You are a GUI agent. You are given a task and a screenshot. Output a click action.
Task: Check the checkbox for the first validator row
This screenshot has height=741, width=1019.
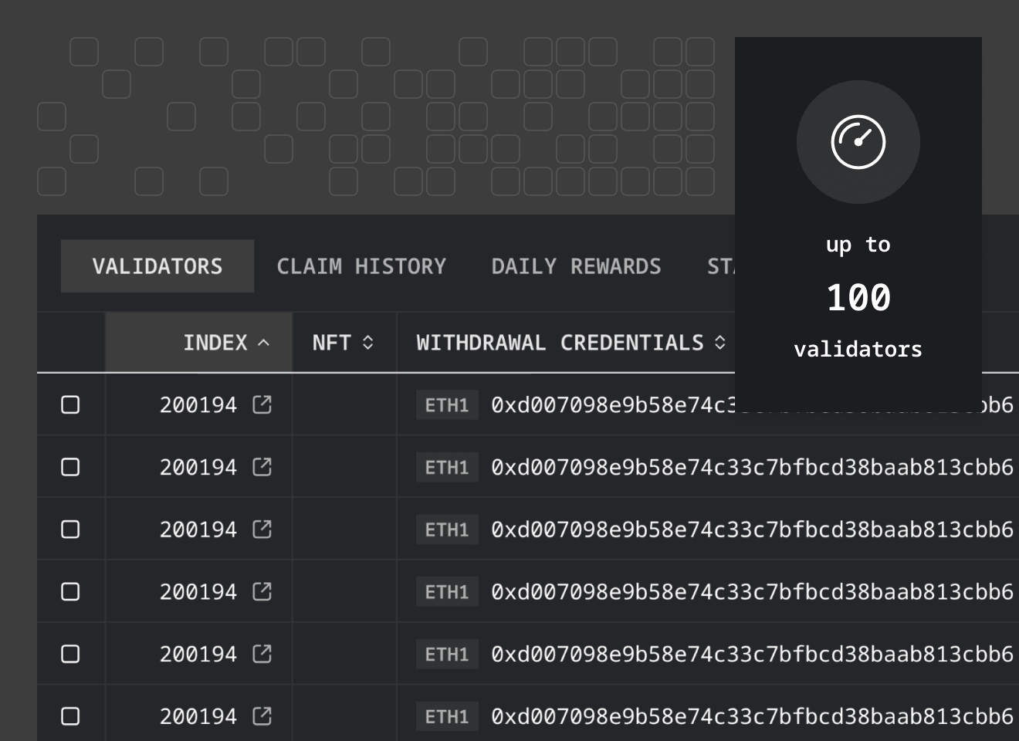pos(70,404)
